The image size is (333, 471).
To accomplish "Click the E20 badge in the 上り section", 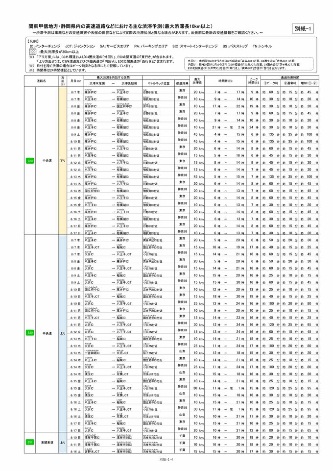I will click(30, 333).
